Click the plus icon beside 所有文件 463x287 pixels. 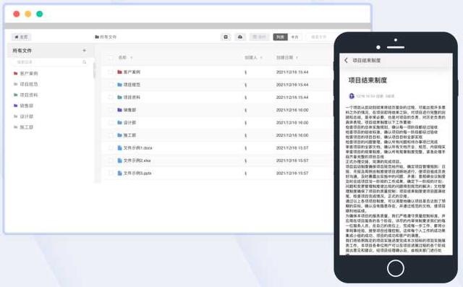coord(84,51)
